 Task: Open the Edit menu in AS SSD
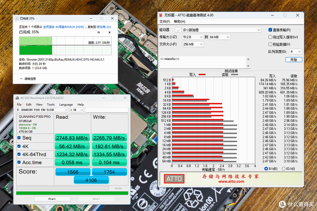click(29, 105)
